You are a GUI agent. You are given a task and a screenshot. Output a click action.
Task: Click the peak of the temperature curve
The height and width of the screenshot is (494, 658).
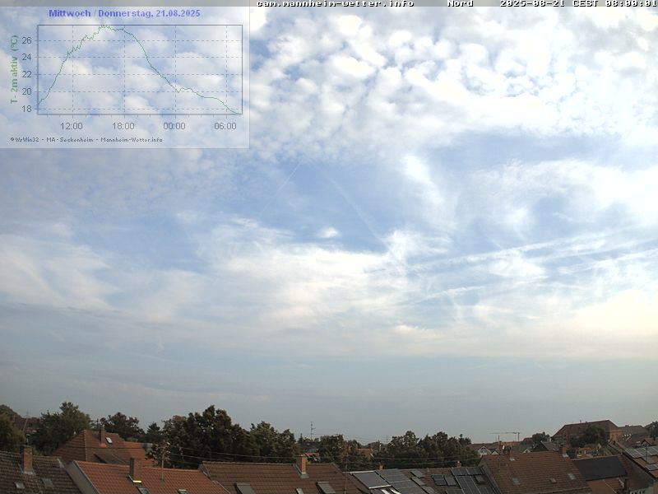(x=104, y=26)
